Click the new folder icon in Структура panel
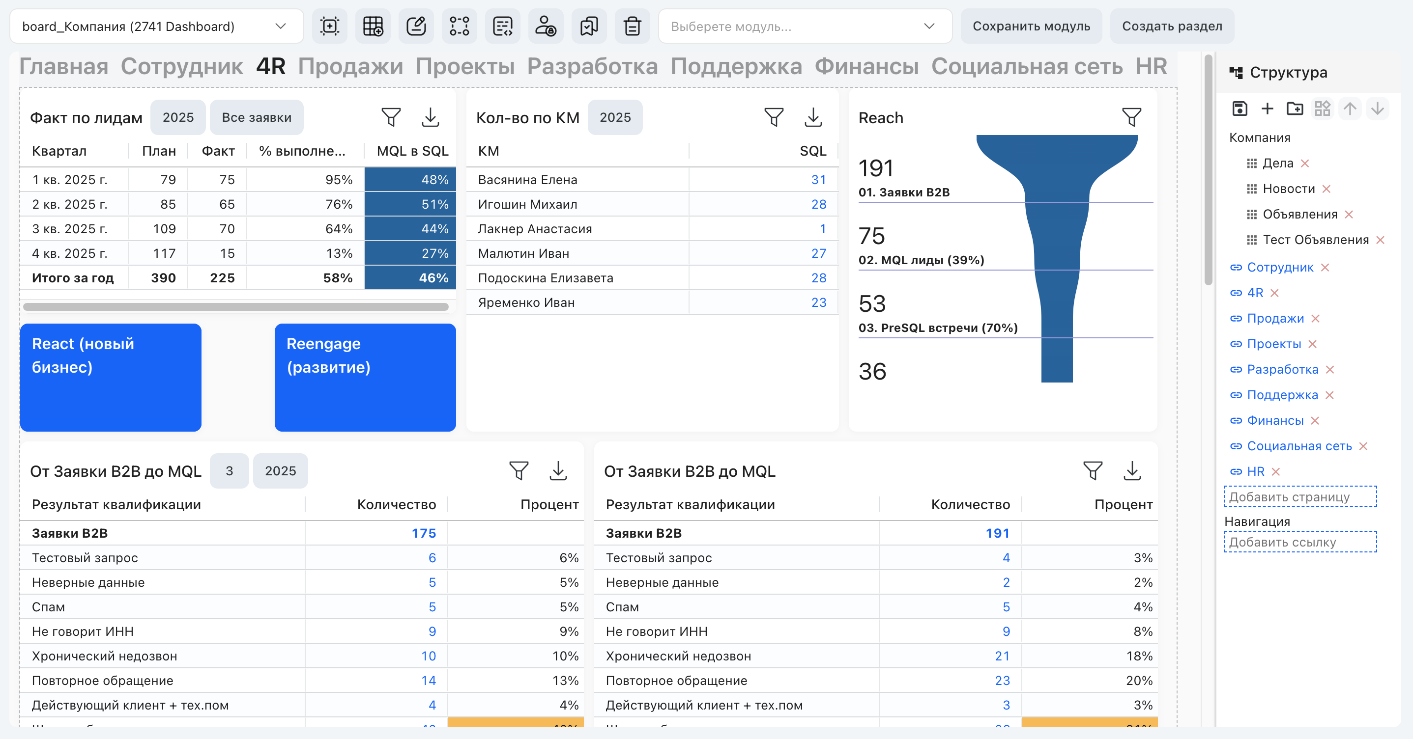 1295,109
